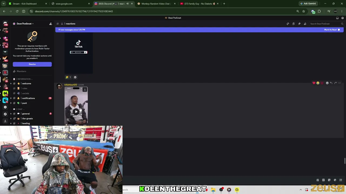This screenshot has height=194, width=346.
Task: Open More options on hovered message
Action: tap(340, 83)
